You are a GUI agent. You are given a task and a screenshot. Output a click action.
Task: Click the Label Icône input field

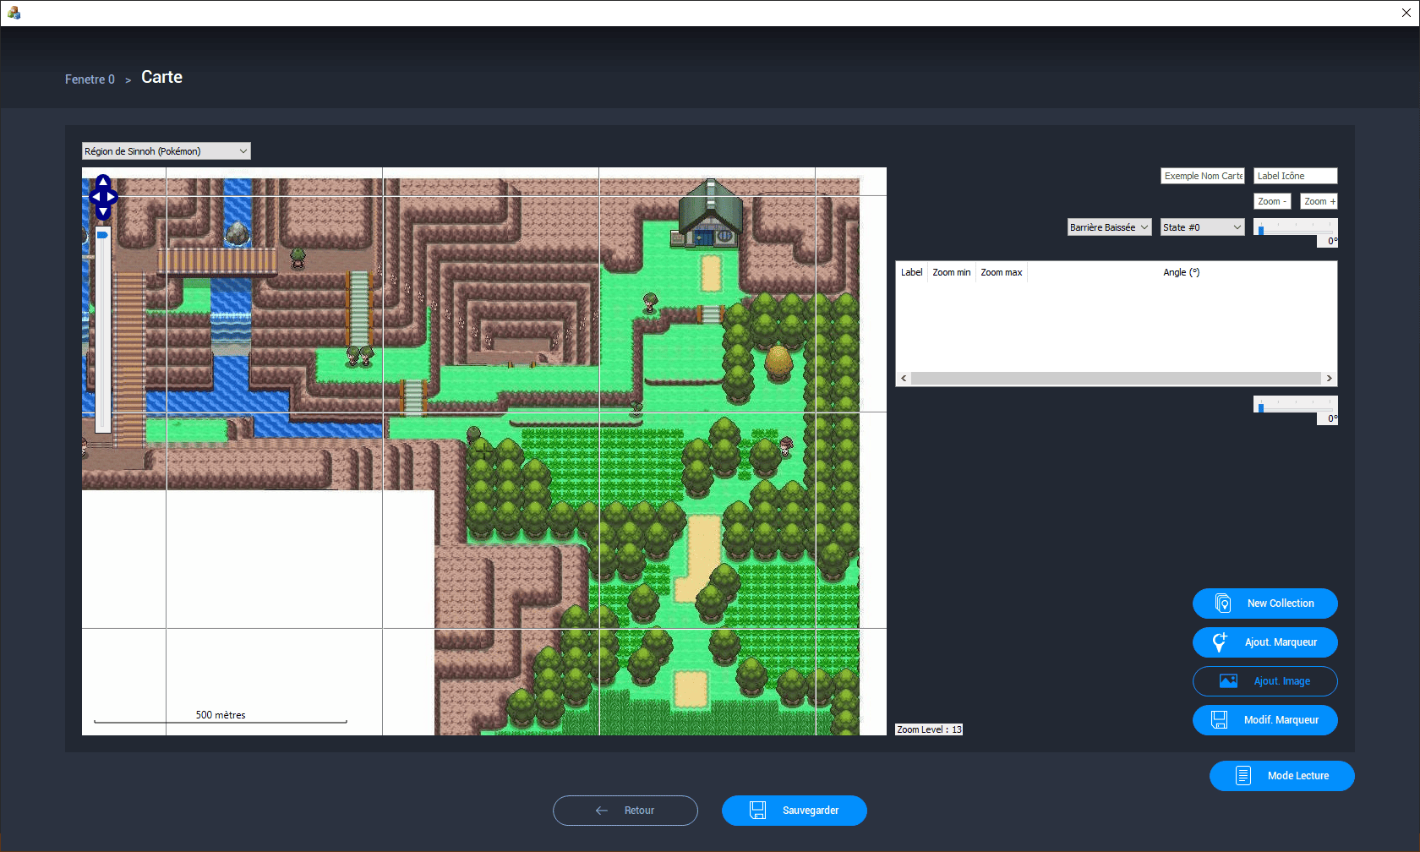coord(1295,176)
